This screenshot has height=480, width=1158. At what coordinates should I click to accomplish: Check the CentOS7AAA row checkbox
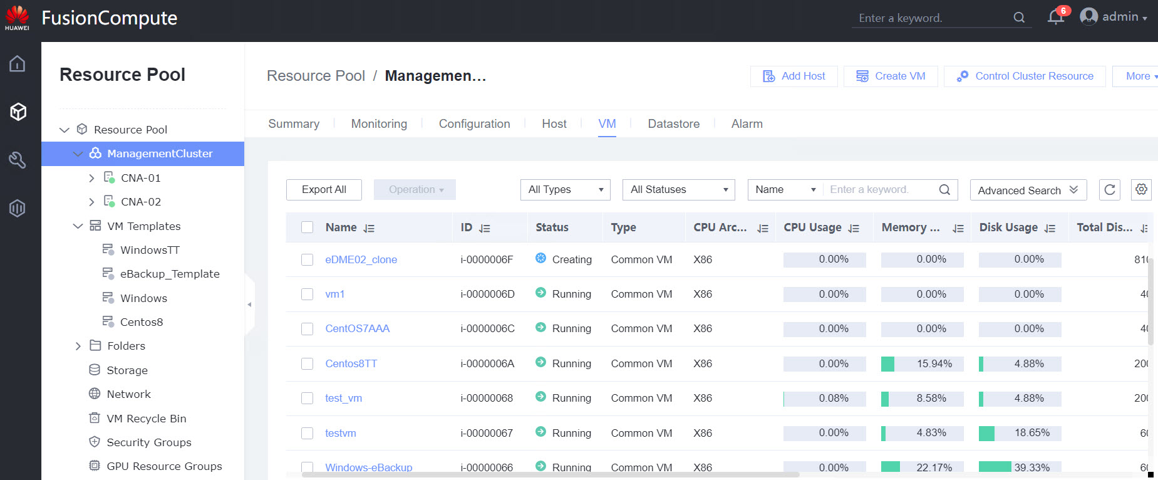308,328
